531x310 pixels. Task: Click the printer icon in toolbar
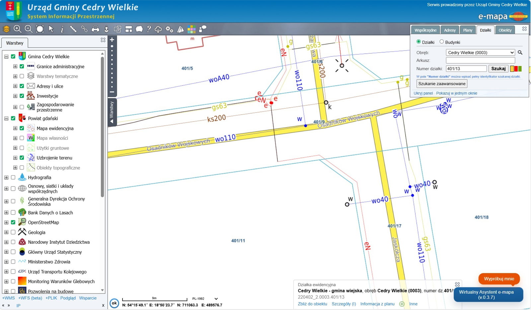[95, 29]
